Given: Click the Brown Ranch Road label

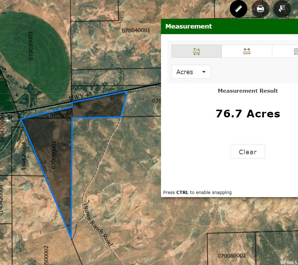Looking at the screenshot, I should (x=98, y=225).
